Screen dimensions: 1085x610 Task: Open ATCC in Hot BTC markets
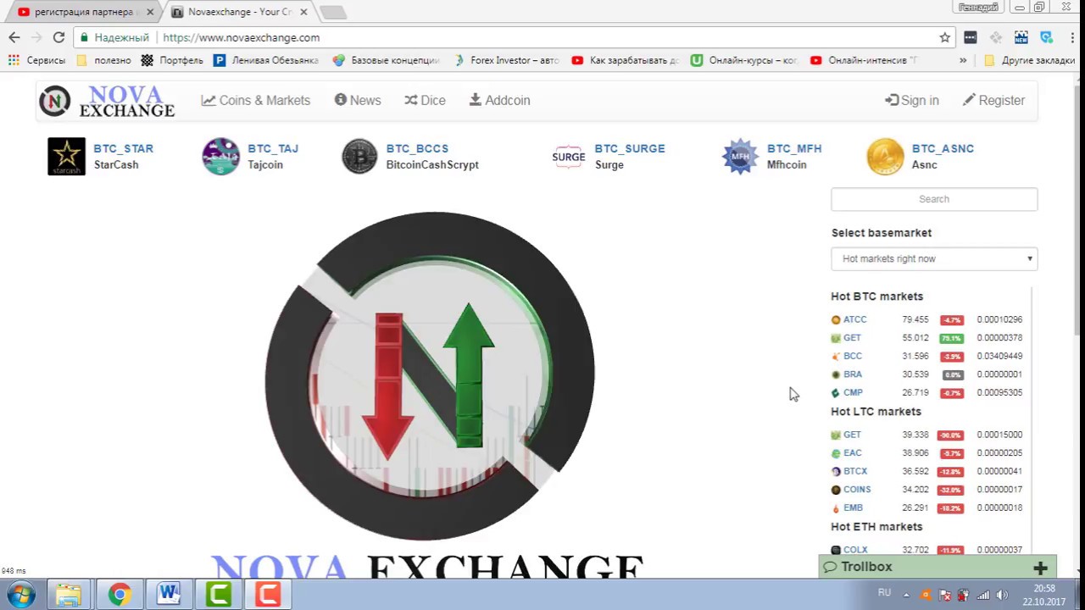(x=854, y=319)
